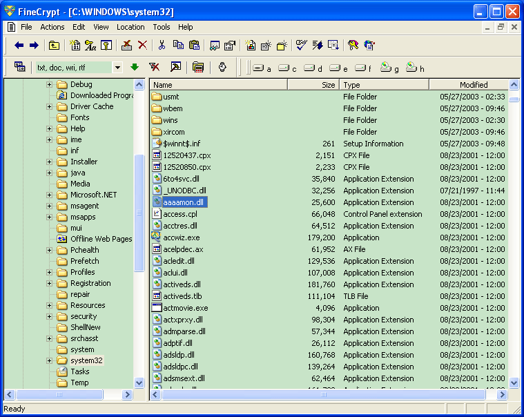Click the binary document encrypt icon
The image size is (524, 417).
[75, 45]
